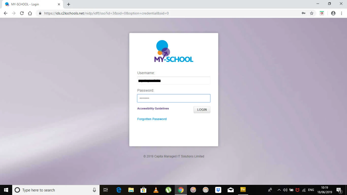Show hidden system tray icons
The width and height of the screenshot is (347, 195).
279,190
